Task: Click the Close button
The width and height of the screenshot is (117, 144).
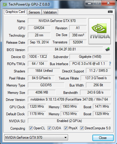Action: (x=103, y=138)
